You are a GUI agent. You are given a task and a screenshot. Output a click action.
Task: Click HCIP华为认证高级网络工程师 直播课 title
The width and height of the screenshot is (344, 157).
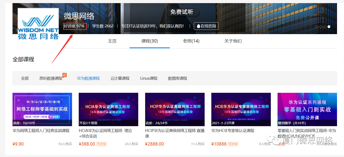pyautogui.click(x=175, y=133)
